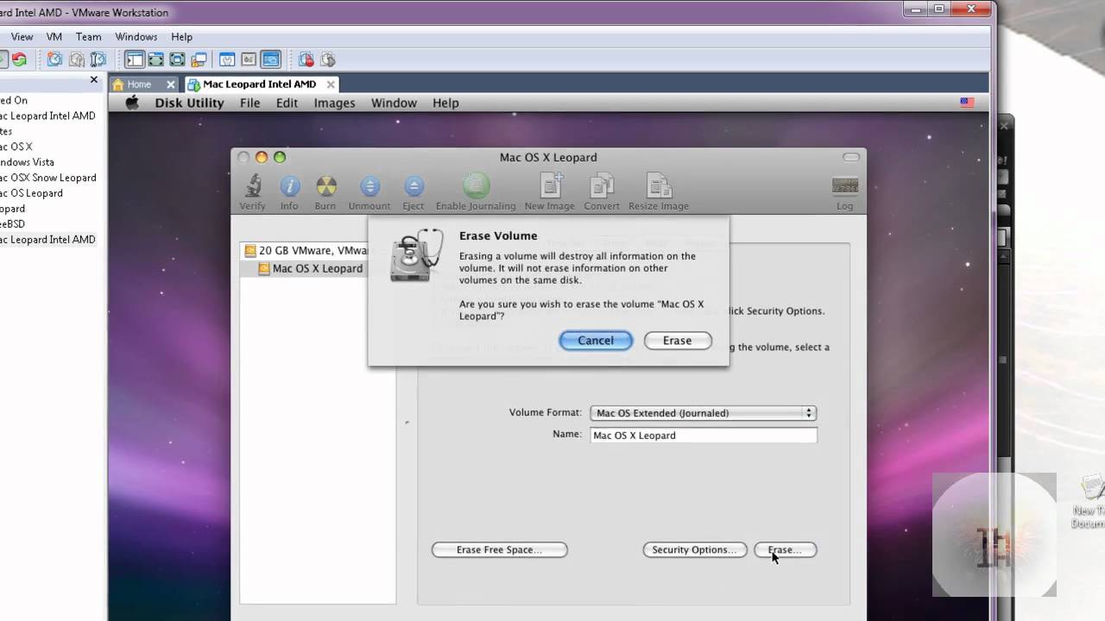Select Windows Vista in VMware sidebar
This screenshot has width=1105, height=621.
[27, 162]
